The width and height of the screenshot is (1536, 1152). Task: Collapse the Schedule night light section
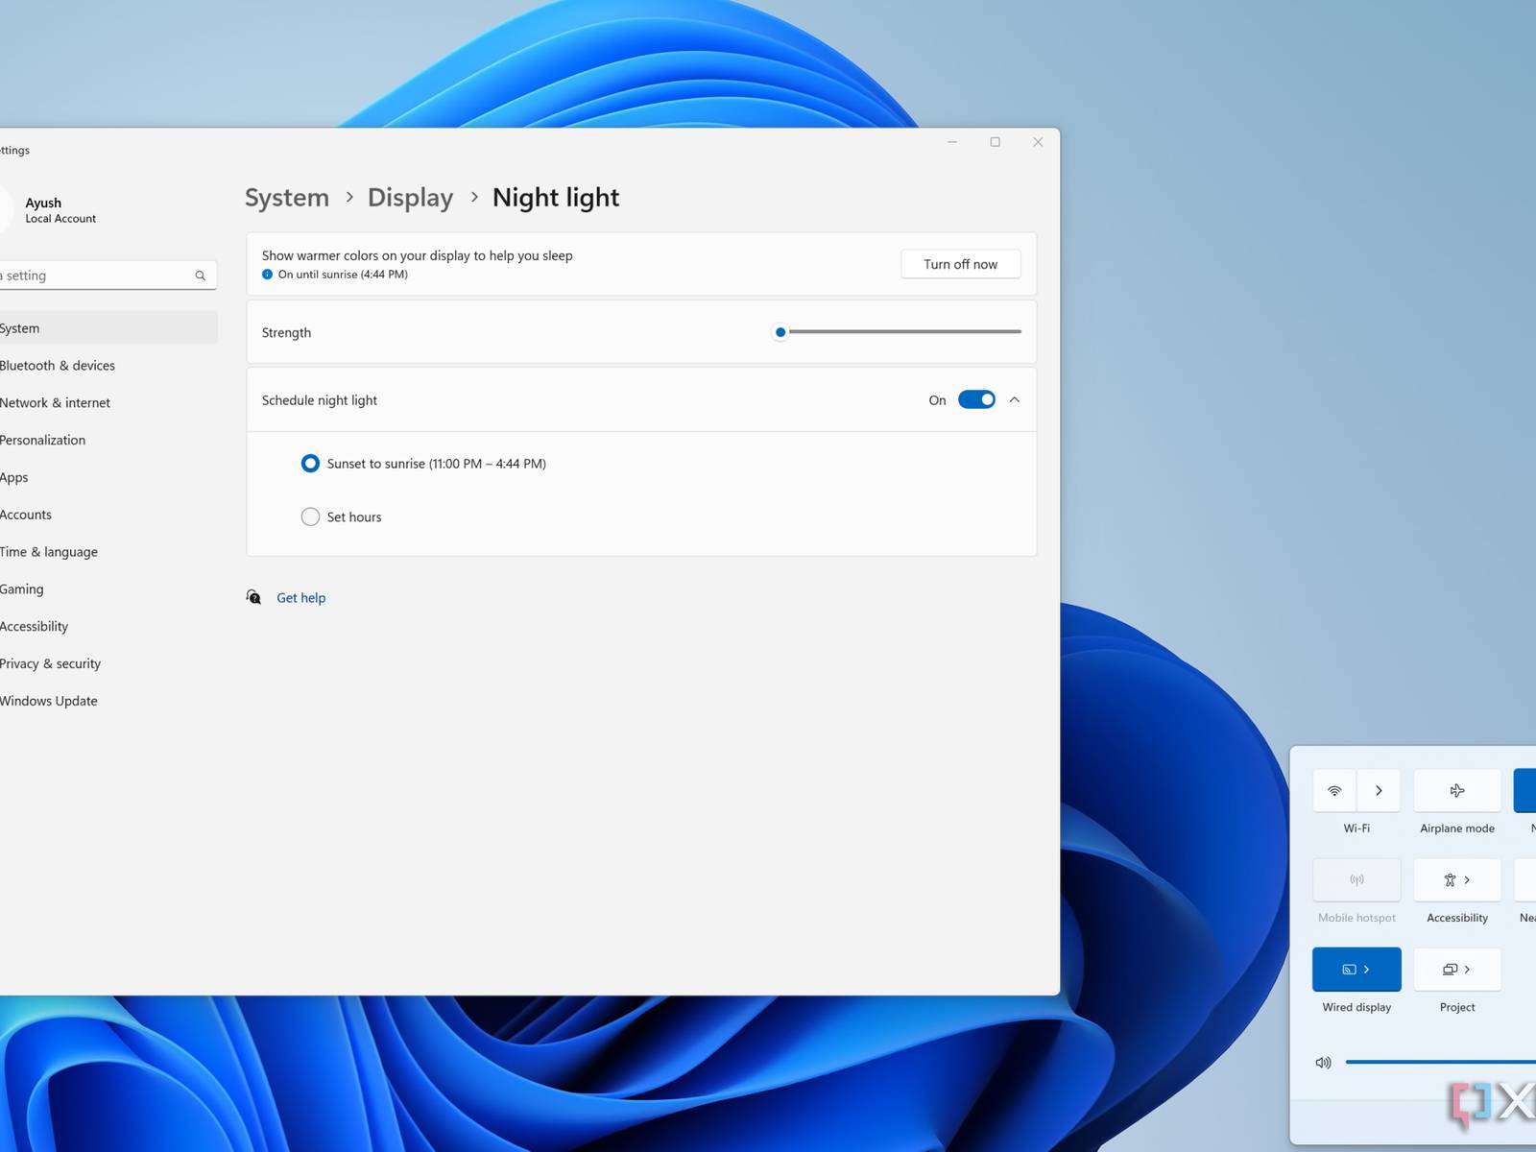pyautogui.click(x=1014, y=400)
